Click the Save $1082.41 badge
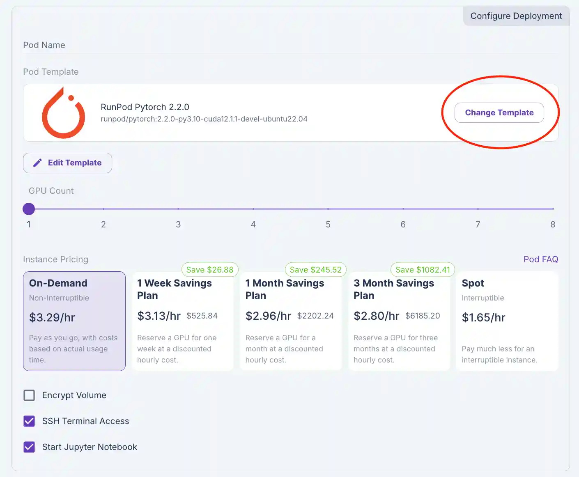 point(423,270)
